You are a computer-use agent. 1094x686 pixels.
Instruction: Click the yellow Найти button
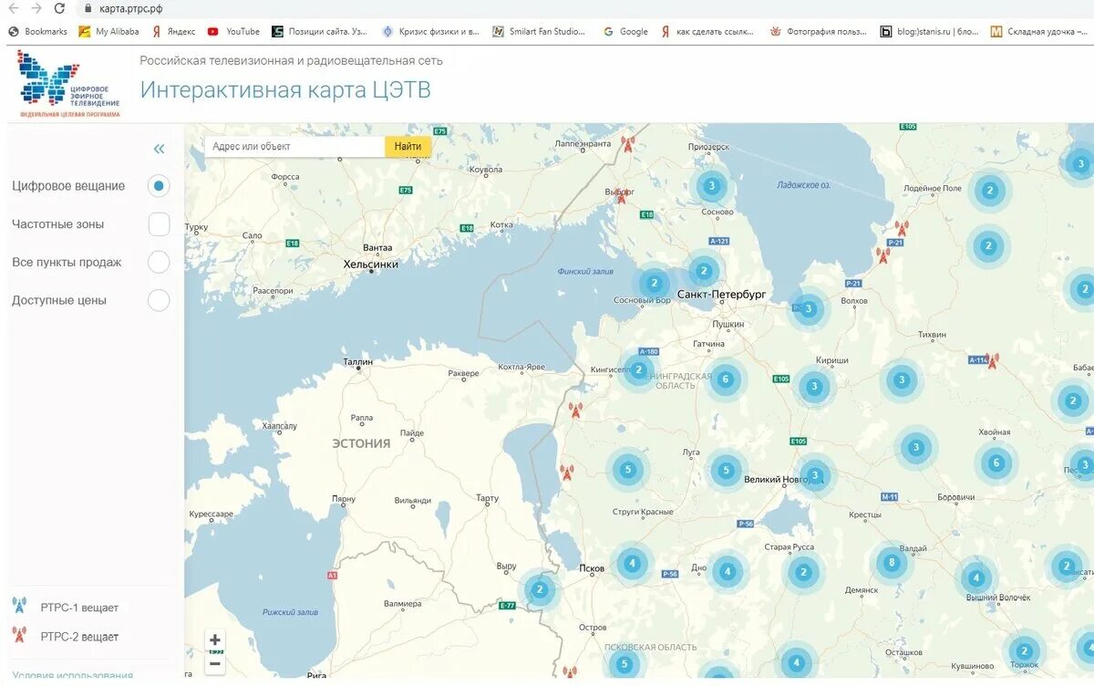[408, 146]
